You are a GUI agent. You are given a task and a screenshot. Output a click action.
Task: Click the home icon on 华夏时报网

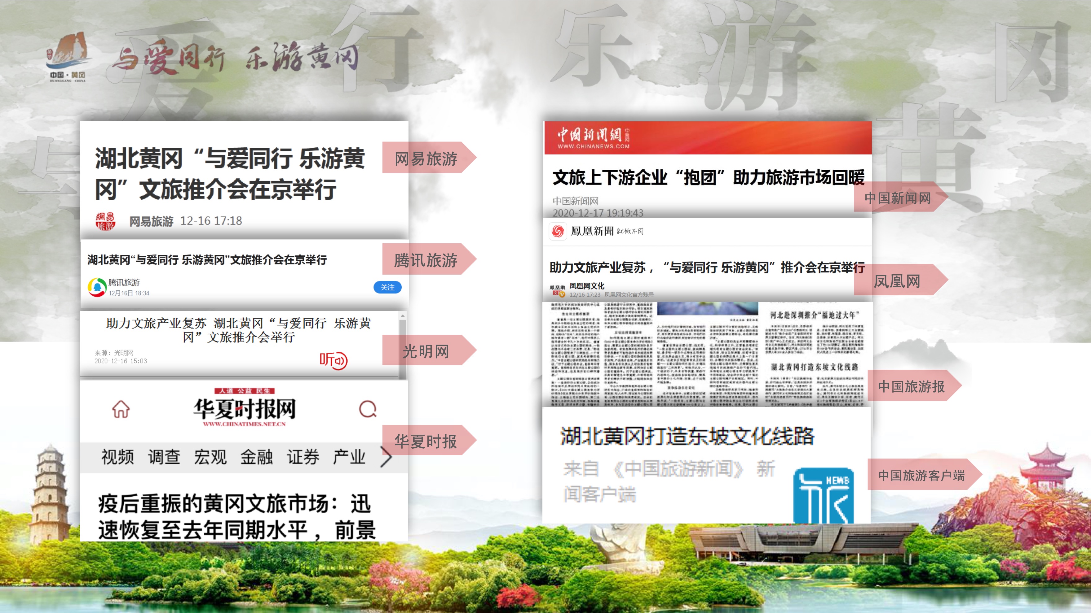tap(121, 409)
